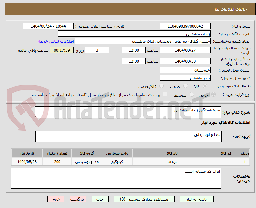Click the کد کالا column header
This screenshot has width=256, height=208.
click(226, 153)
